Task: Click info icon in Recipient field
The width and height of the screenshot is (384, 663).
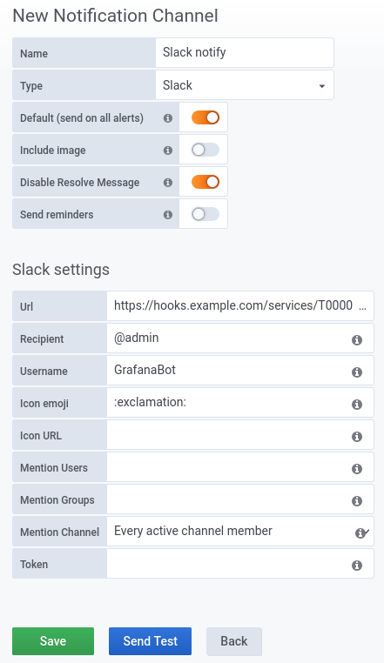Action: coord(357,340)
